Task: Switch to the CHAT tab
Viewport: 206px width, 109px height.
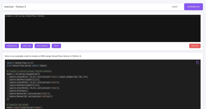Action: pos(175,7)
